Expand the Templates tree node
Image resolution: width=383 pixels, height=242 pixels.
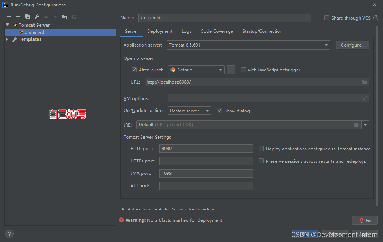point(7,39)
